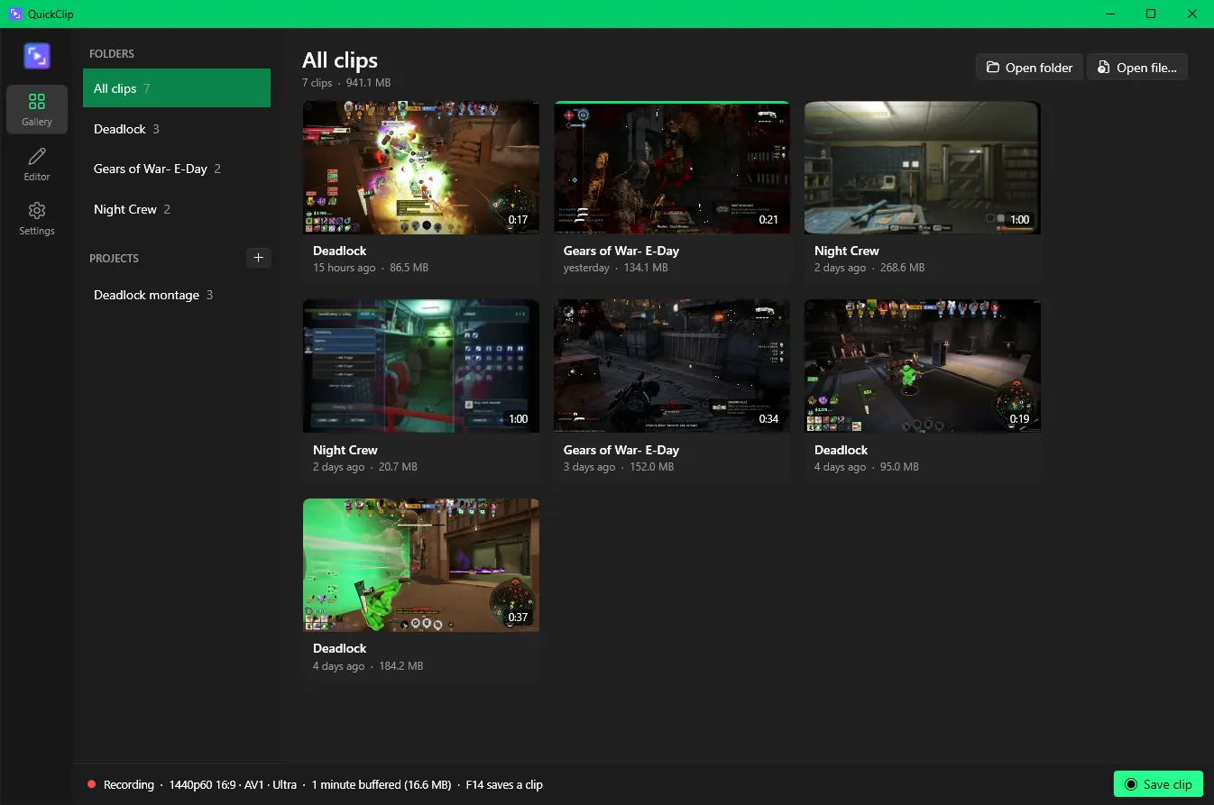Click the file icon in Open file
This screenshot has height=805, width=1214.
[1104, 68]
